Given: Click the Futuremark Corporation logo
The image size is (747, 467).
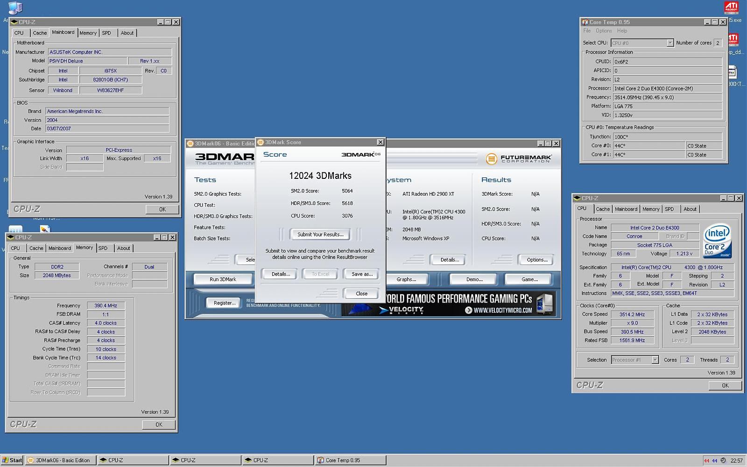Looking at the screenshot, I should pos(518,159).
